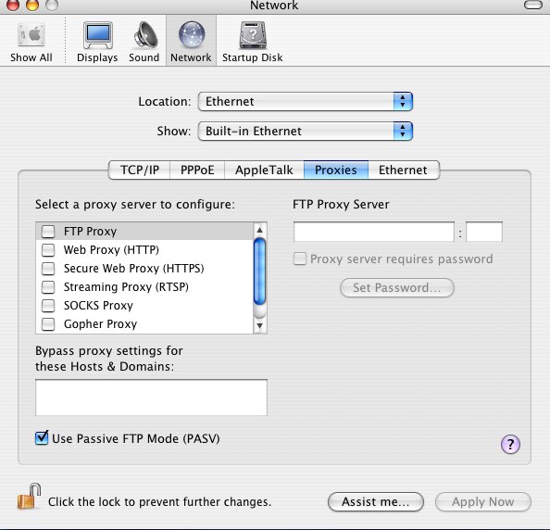Click the toolbar toggle pill in title bar
Image resolution: width=550 pixels, height=530 pixels.
532,5
